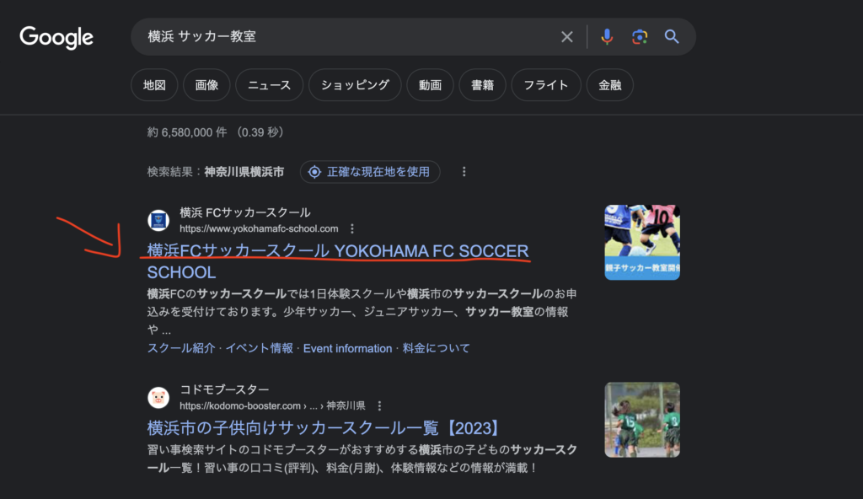Viewport: 863px width, 499px height.
Task: Click the コドモブースター pig favicon
Action: 158,397
